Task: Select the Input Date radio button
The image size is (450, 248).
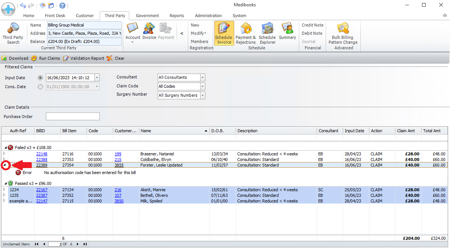Action: 40,78
